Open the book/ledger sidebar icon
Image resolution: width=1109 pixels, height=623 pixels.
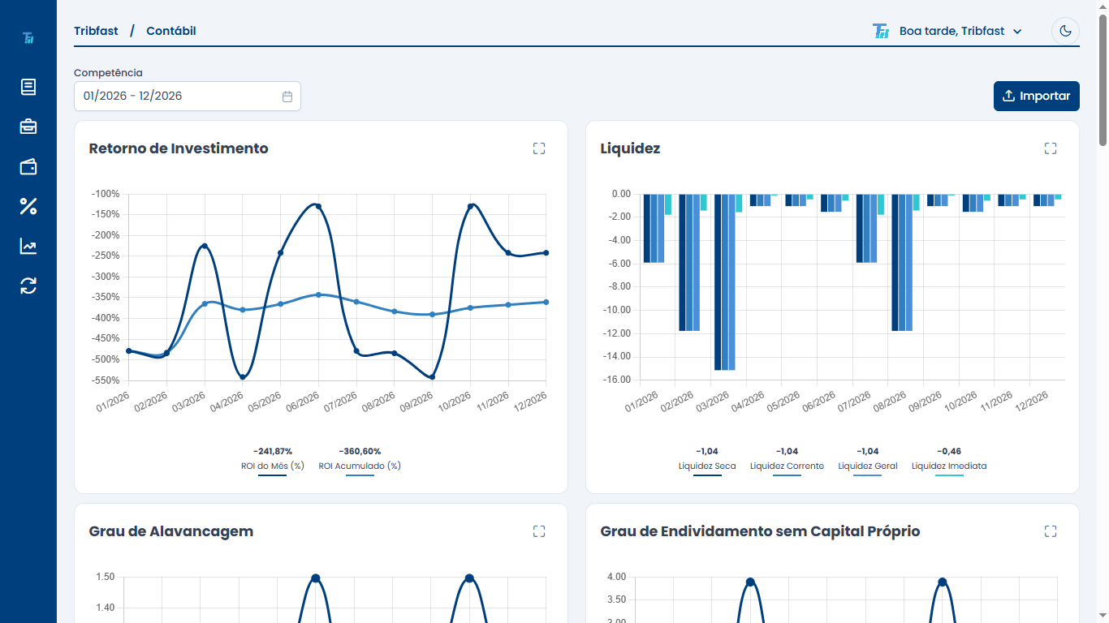[x=28, y=87]
